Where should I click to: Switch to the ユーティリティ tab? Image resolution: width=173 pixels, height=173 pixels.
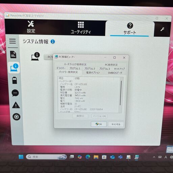[81, 28]
